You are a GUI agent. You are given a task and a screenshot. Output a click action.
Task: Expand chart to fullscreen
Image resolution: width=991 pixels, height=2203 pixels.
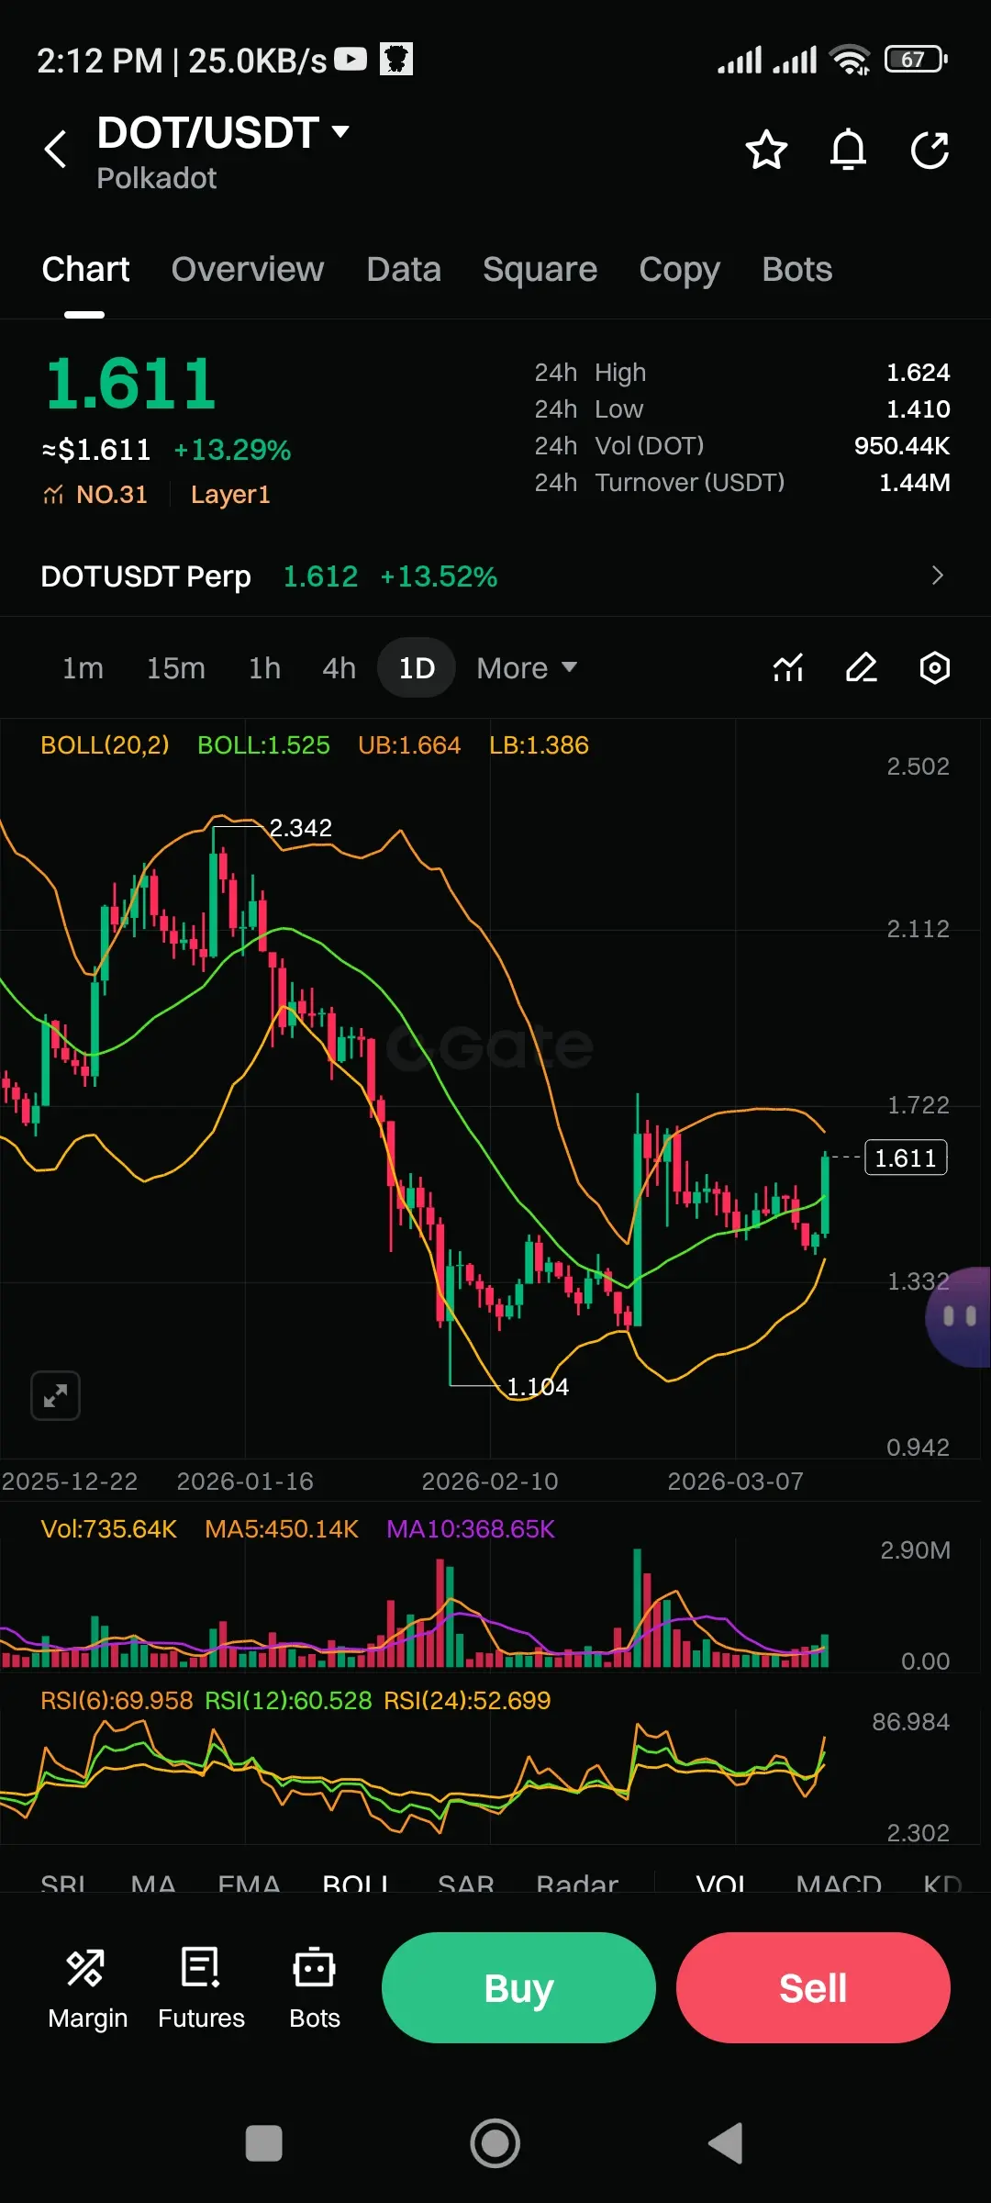55,1396
